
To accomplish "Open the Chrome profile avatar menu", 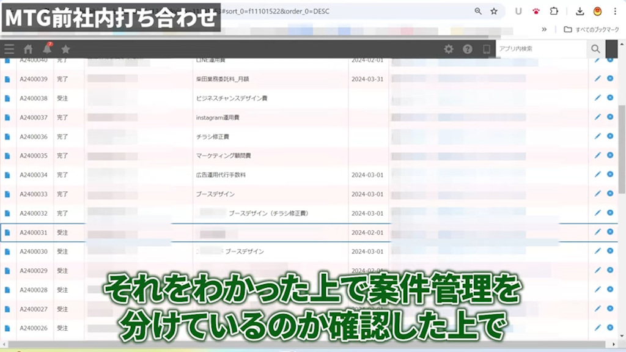I will pyautogui.click(x=597, y=11).
